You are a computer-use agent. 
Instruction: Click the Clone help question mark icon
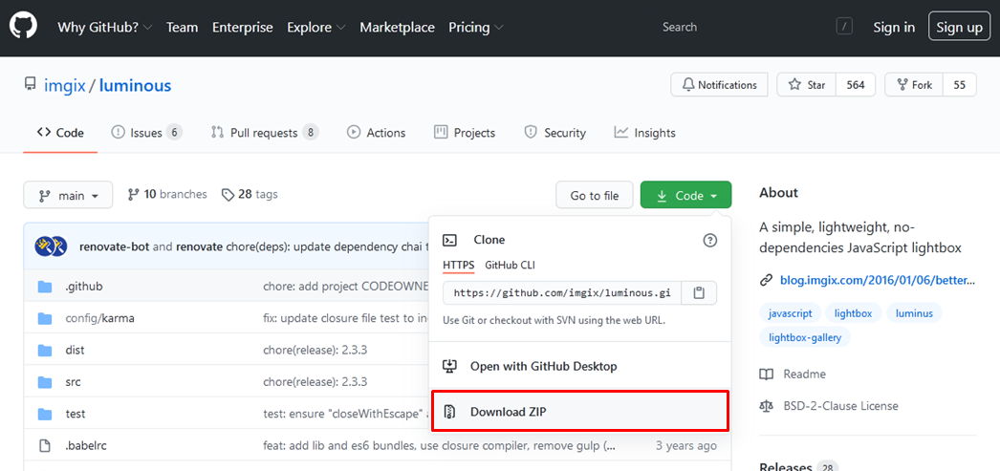pyautogui.click(x=709, y=241)
